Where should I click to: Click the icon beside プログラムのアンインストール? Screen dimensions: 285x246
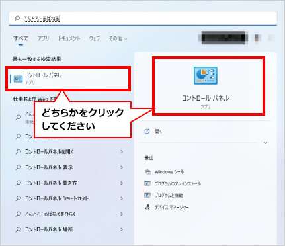[147, 184]
